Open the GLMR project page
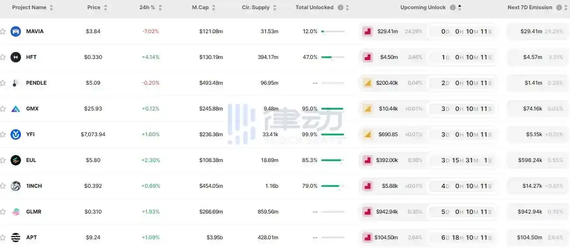Image resolution: width=570 pixels, height=248 pixels. (34, 212)
